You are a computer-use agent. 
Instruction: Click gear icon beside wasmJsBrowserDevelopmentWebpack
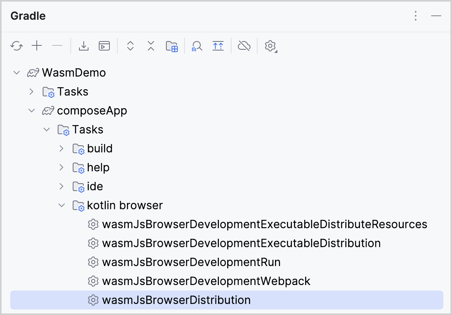[93, 281]
